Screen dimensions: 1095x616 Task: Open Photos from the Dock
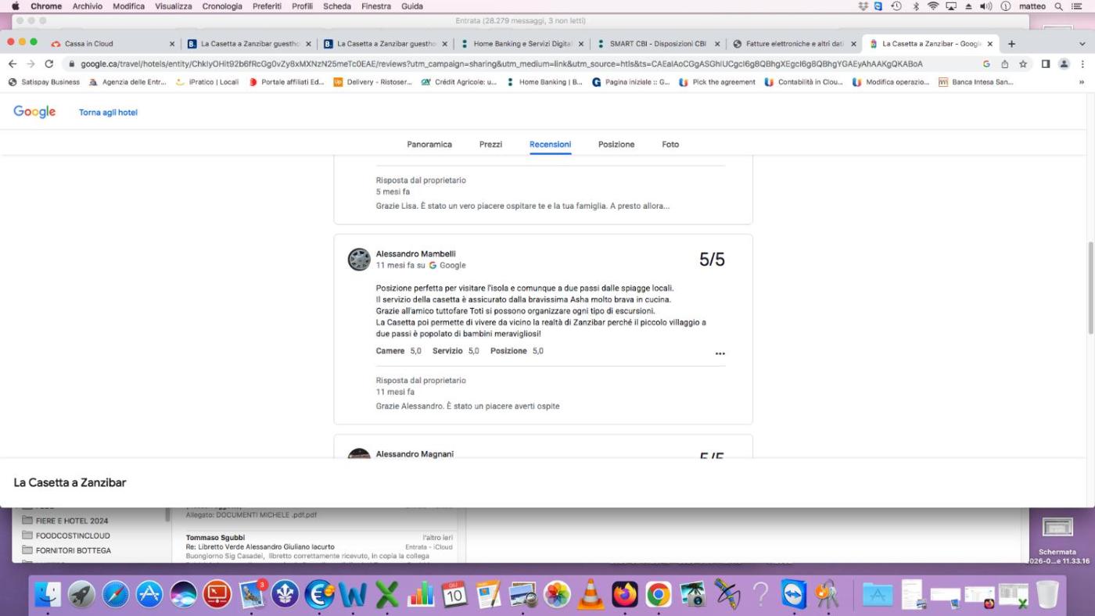(557, 595)
